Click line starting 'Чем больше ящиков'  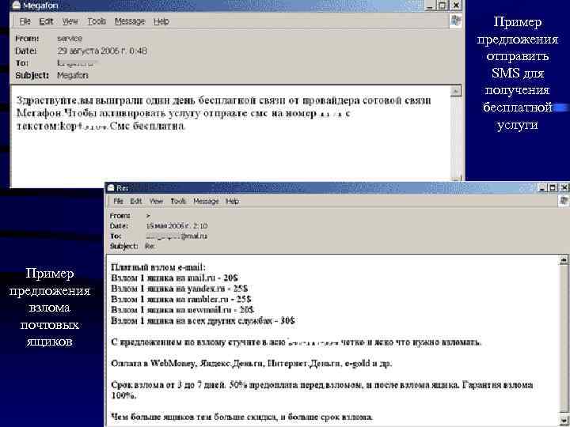click(x=242, y=418)
